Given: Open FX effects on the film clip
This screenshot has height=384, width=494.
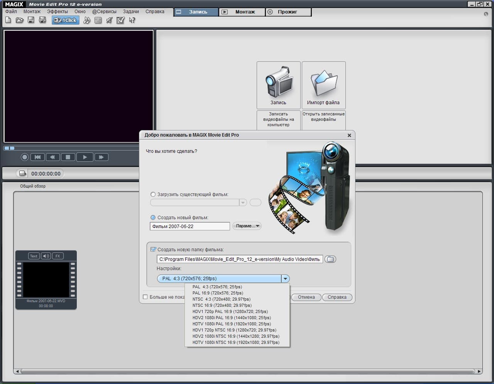Looking at the screenshot, I should pos(58,256).
